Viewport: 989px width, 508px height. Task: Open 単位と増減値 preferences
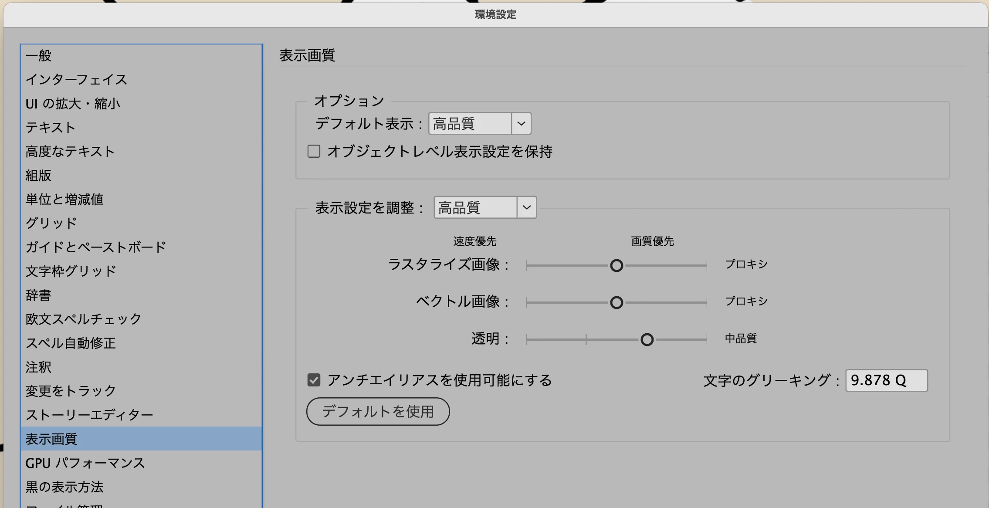64,200
